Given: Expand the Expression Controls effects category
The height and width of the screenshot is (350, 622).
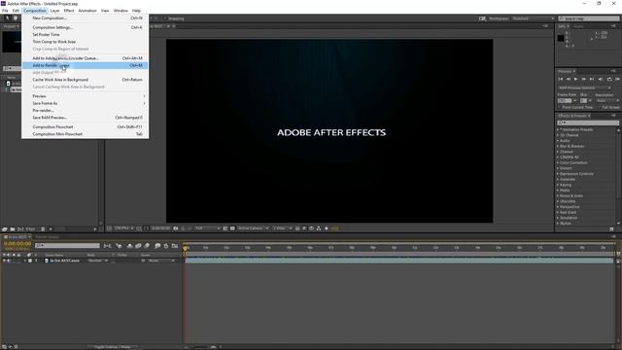Looking at the screenshot, I should 558,174.
